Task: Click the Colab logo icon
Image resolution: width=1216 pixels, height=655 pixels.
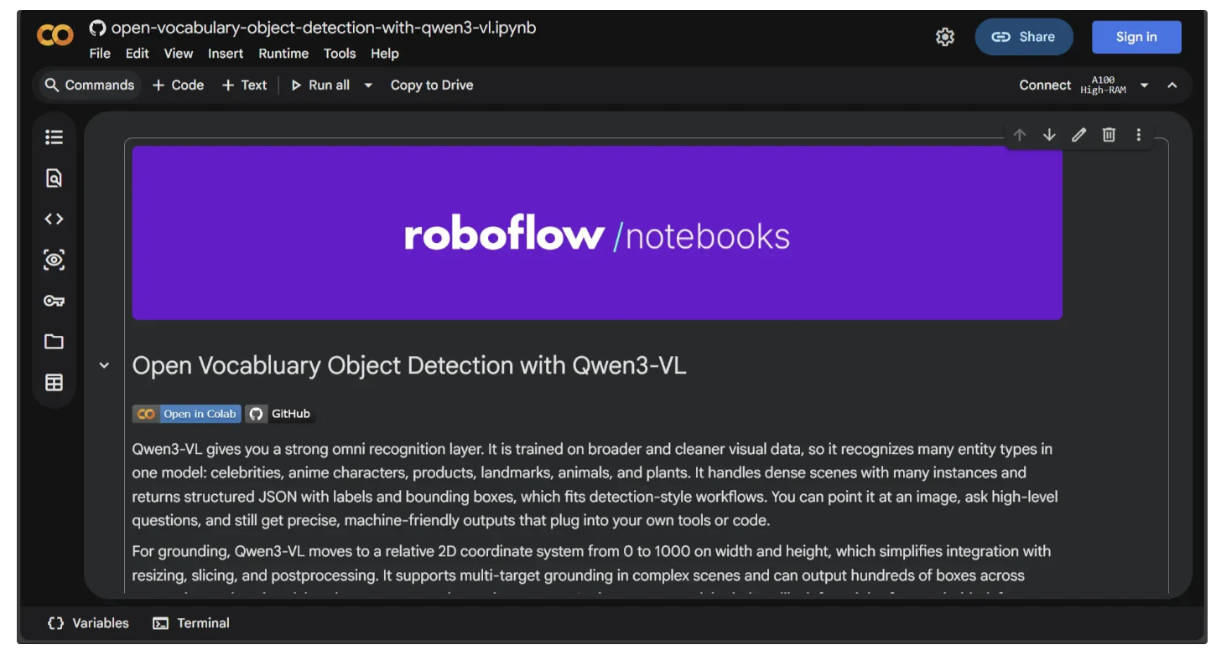Action: coord(55,35)
